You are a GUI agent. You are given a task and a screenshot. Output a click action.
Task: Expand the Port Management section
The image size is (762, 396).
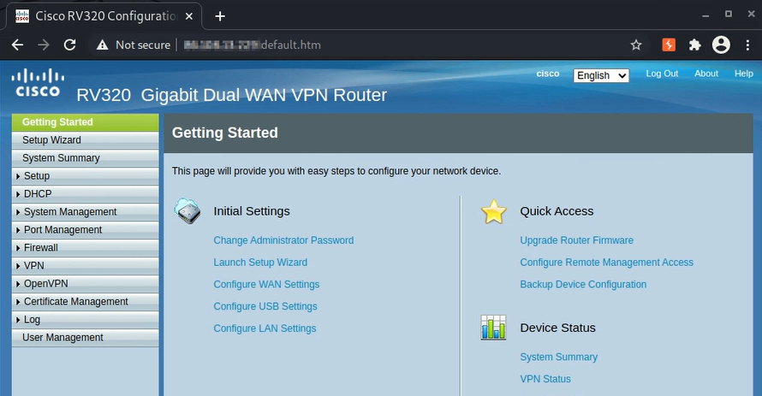tap(85, 230)
